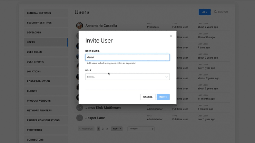Click the Invite User dialog title
The image size is (255, 143).
tap(99, 41)
